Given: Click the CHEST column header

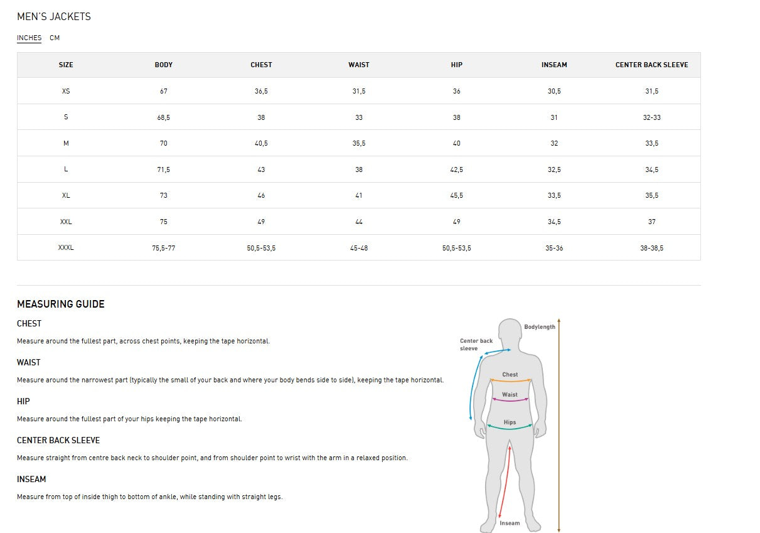Looking at the screenshot, I should (x=261, y=65).
